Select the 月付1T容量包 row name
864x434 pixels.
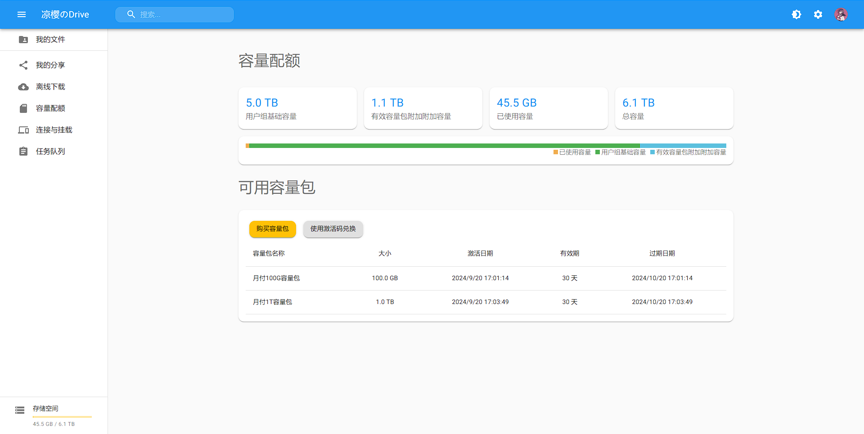click(x=272, y=302)
